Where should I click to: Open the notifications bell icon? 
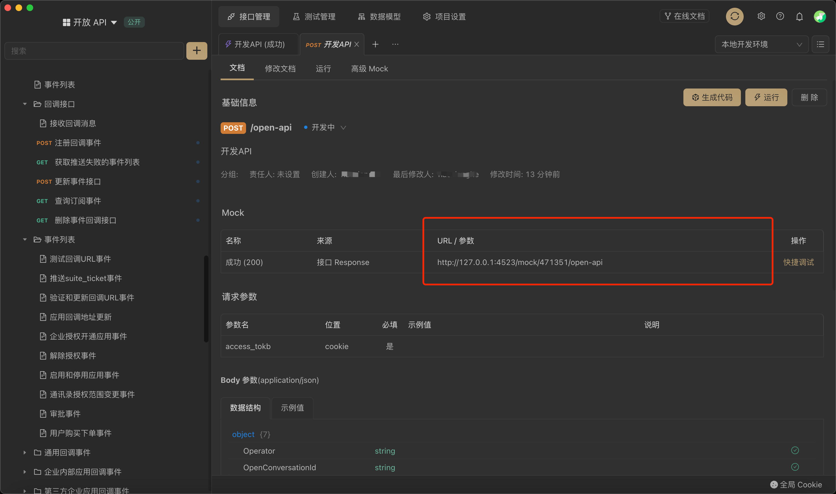[800, 17]
